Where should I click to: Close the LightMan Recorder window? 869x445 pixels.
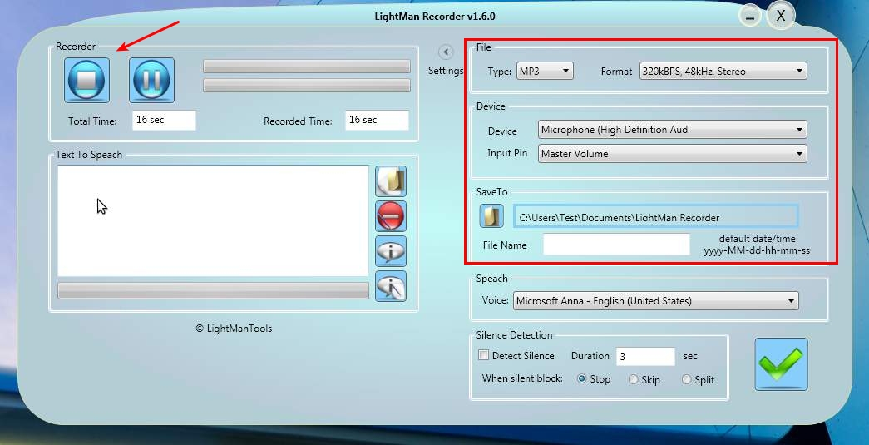click(x=781, y=16)
